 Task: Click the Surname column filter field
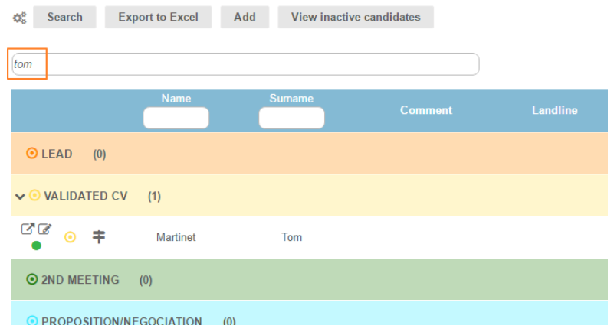click(x=291, y=118)
